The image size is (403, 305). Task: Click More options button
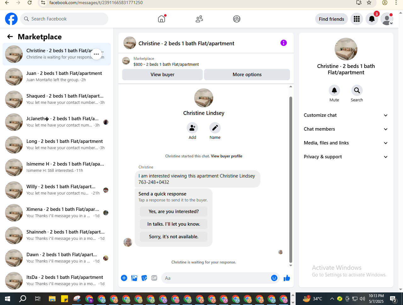tap(247, 75)
